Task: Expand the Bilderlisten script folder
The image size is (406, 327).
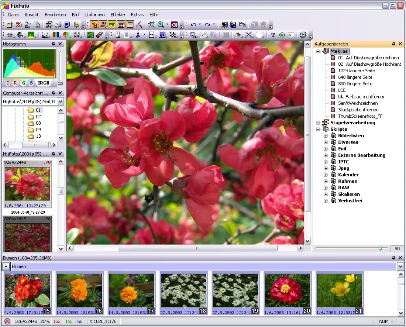Action: pos(326,136)
